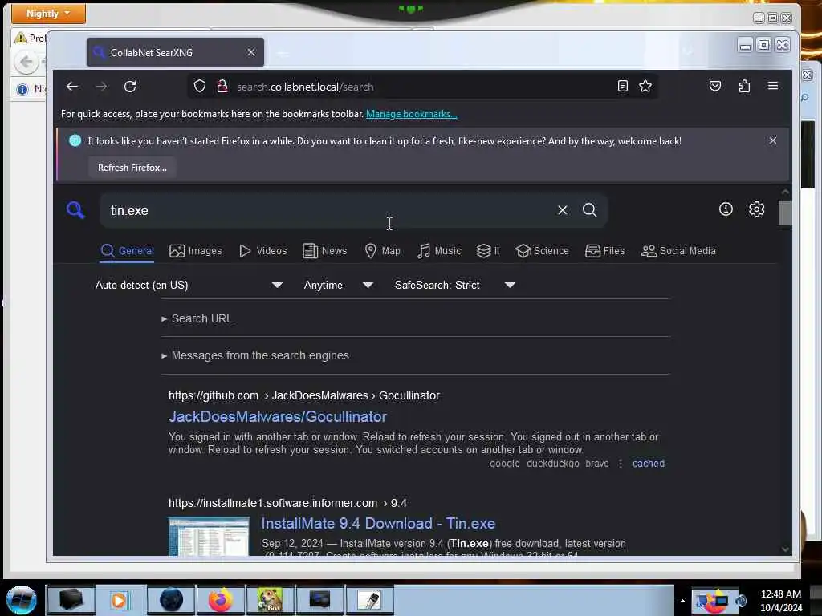Open the dark globe browser taskbar icon

171,600
